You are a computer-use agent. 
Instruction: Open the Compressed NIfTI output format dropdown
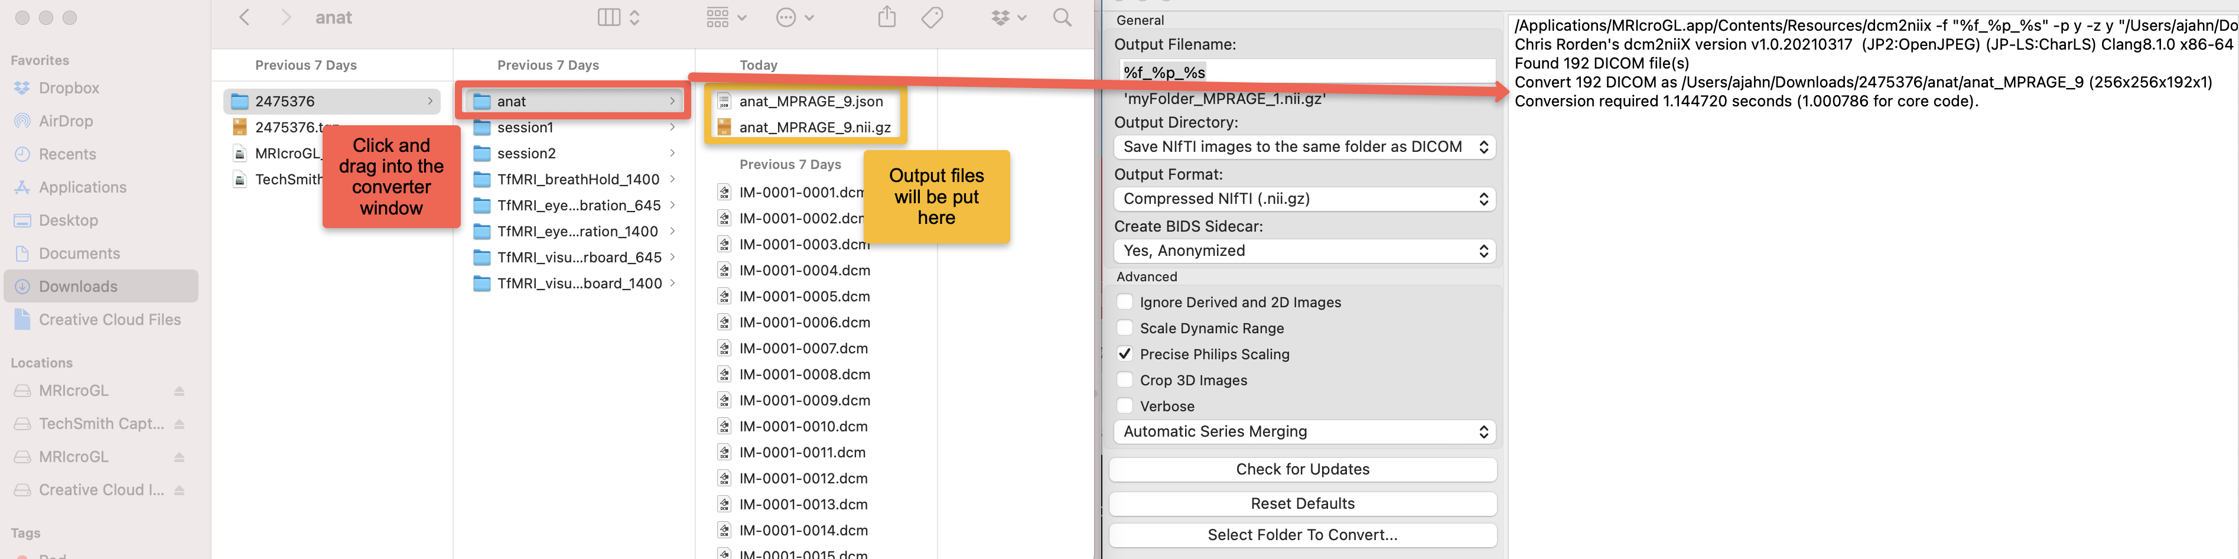[x=1304, y=199]
